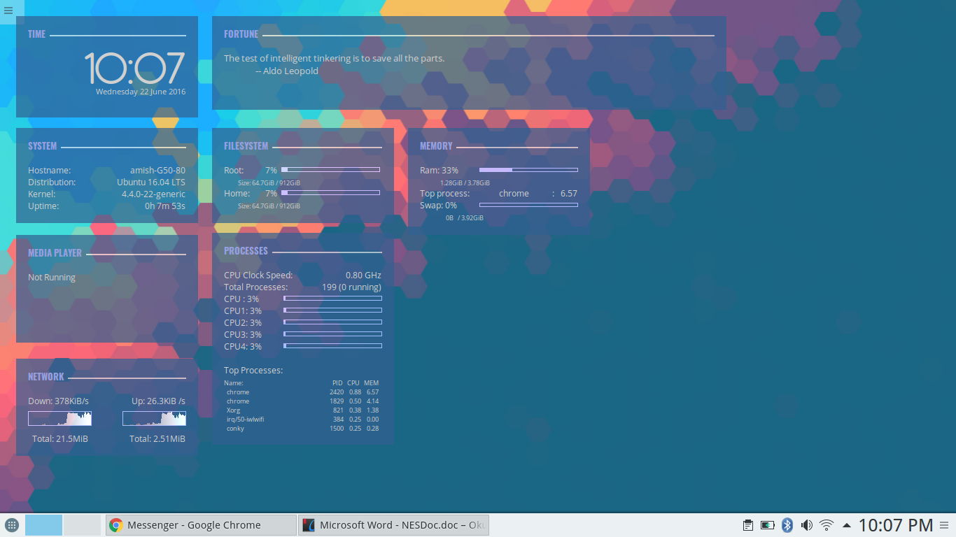The image size is (956, 537).
Task: Open the battery status indicator
Action: coord(768,524)
